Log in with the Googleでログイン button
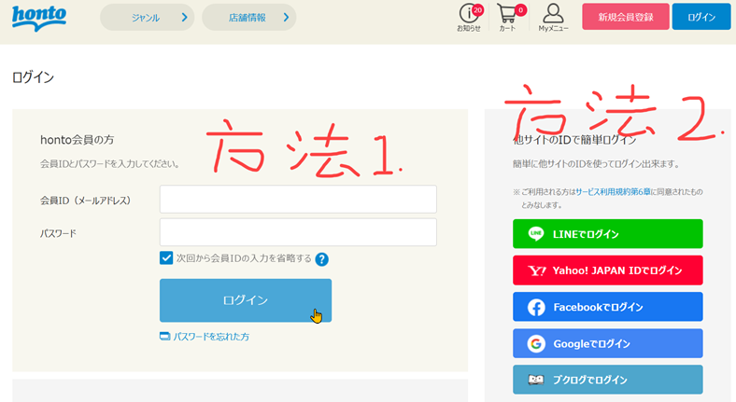The image size is (736, 402). (607, 343)
